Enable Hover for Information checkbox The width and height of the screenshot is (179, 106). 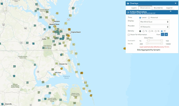[x=129, y=35]
